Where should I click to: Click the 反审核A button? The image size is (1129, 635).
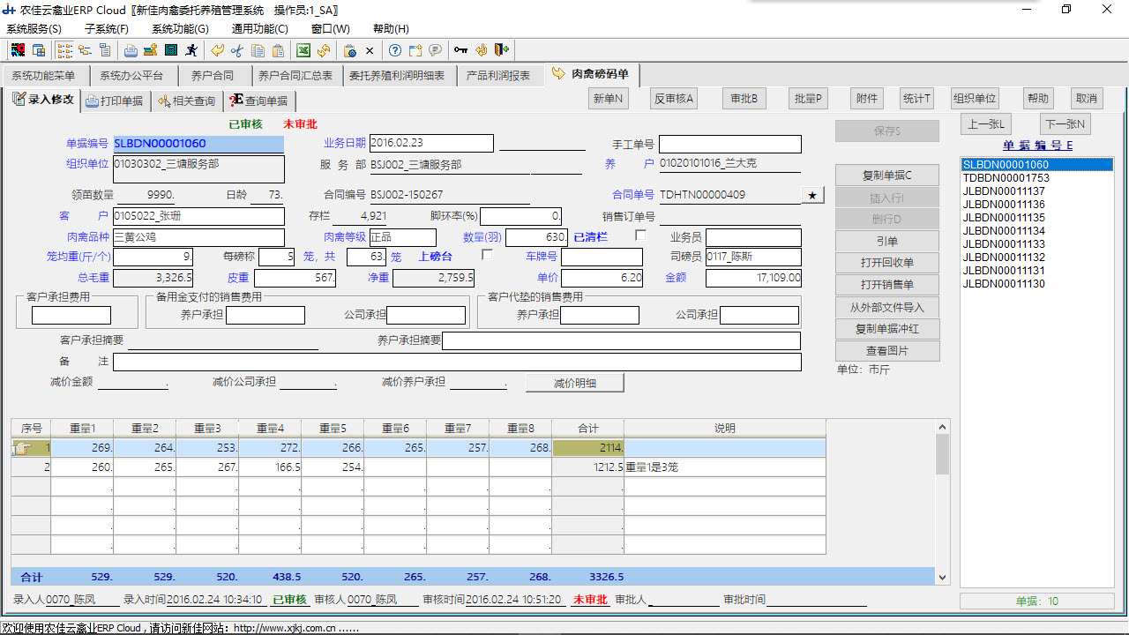click(x=674, y=99)
